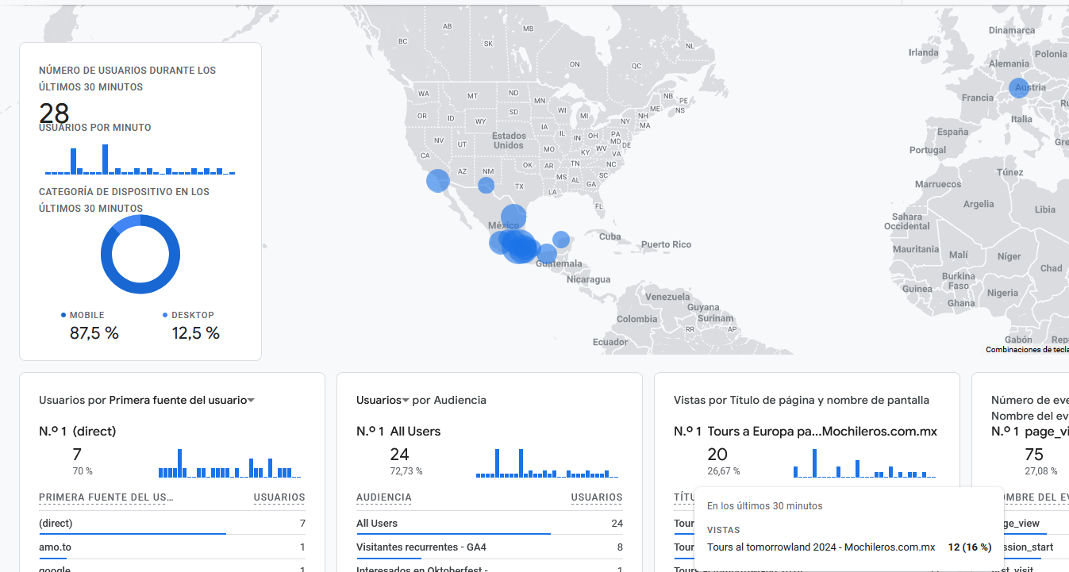Open the amo.to source row
Image resolution: width=1069 pixels, height=572 pixels.
[x=172, y=547]
